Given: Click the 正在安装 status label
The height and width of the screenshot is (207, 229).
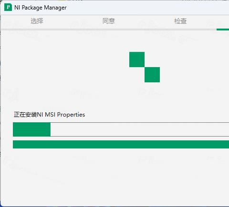Looking at the screenshot, I should point(25,115).
